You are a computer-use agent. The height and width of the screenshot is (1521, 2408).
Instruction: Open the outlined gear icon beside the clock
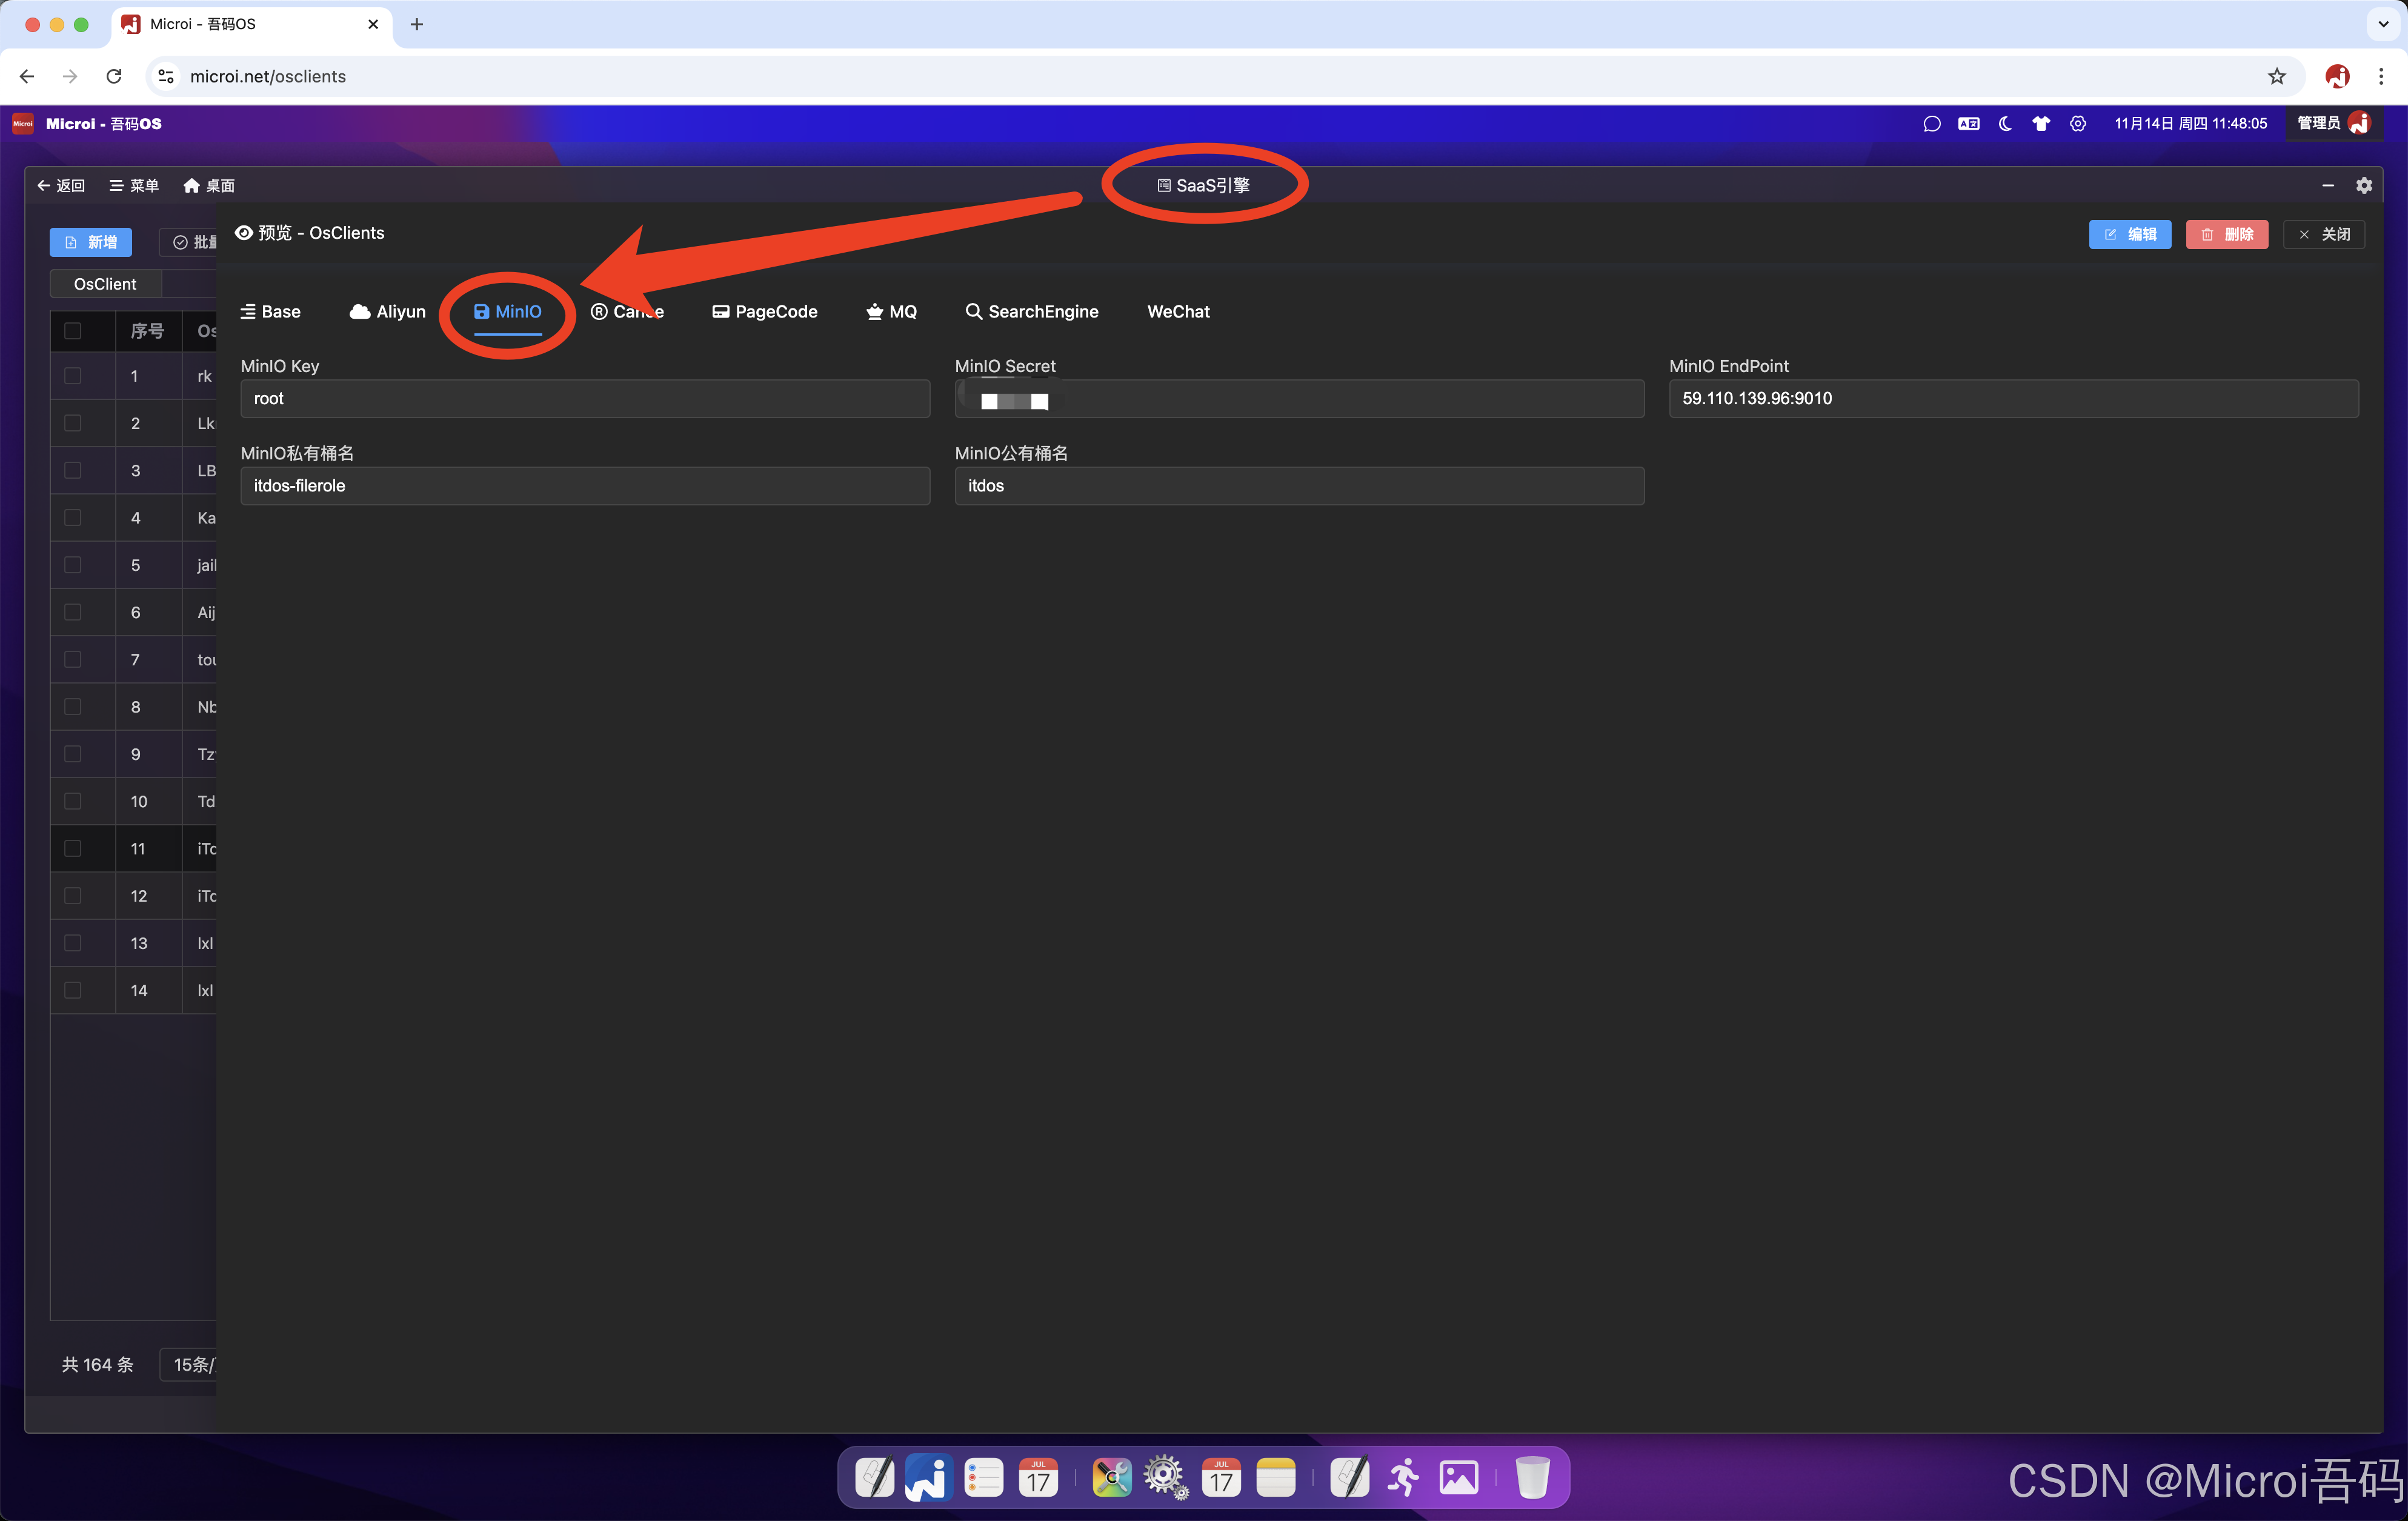click(2078, 124)
